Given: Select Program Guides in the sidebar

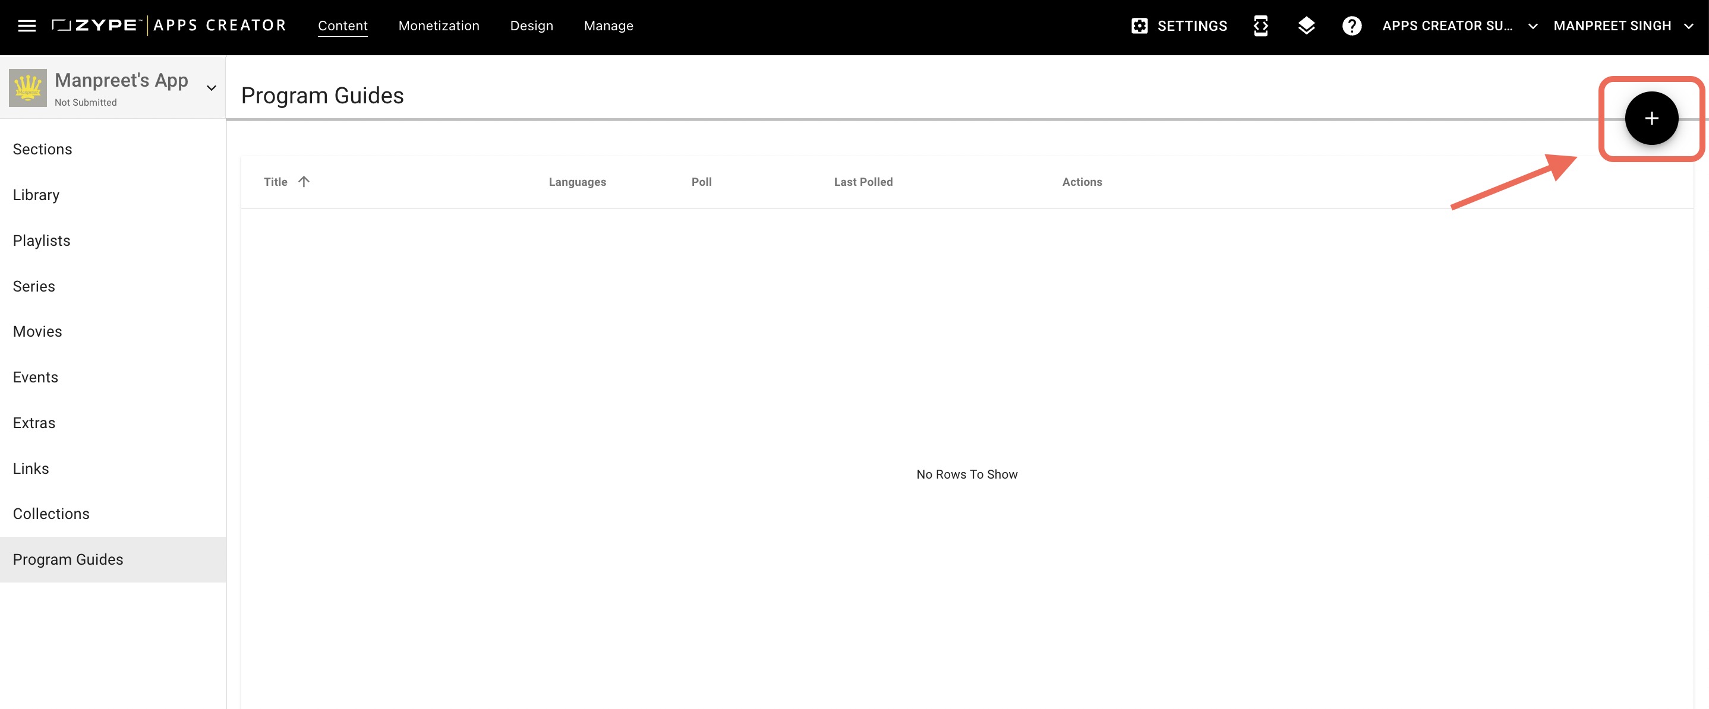Looking at the screenshot, I should click(x=113, y=560).
